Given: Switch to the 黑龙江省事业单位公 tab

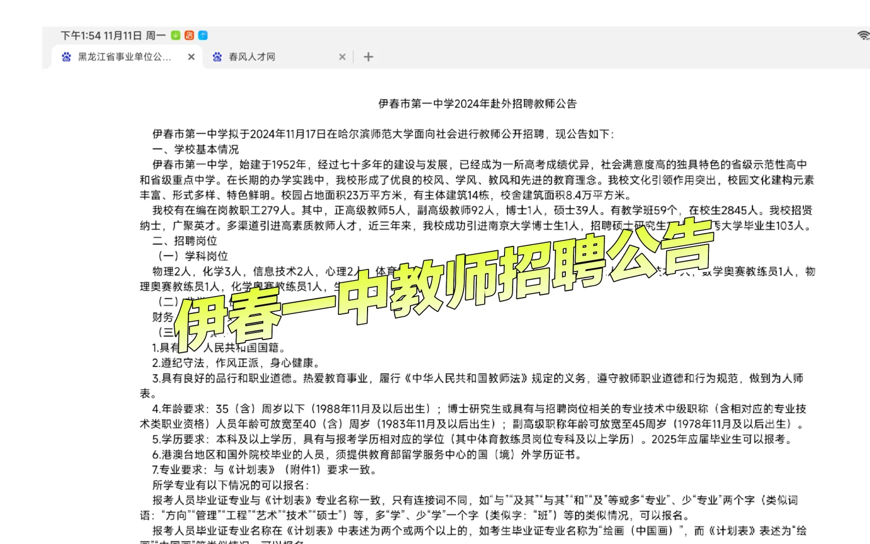Looking at the screenshot, I should point(126,57).
